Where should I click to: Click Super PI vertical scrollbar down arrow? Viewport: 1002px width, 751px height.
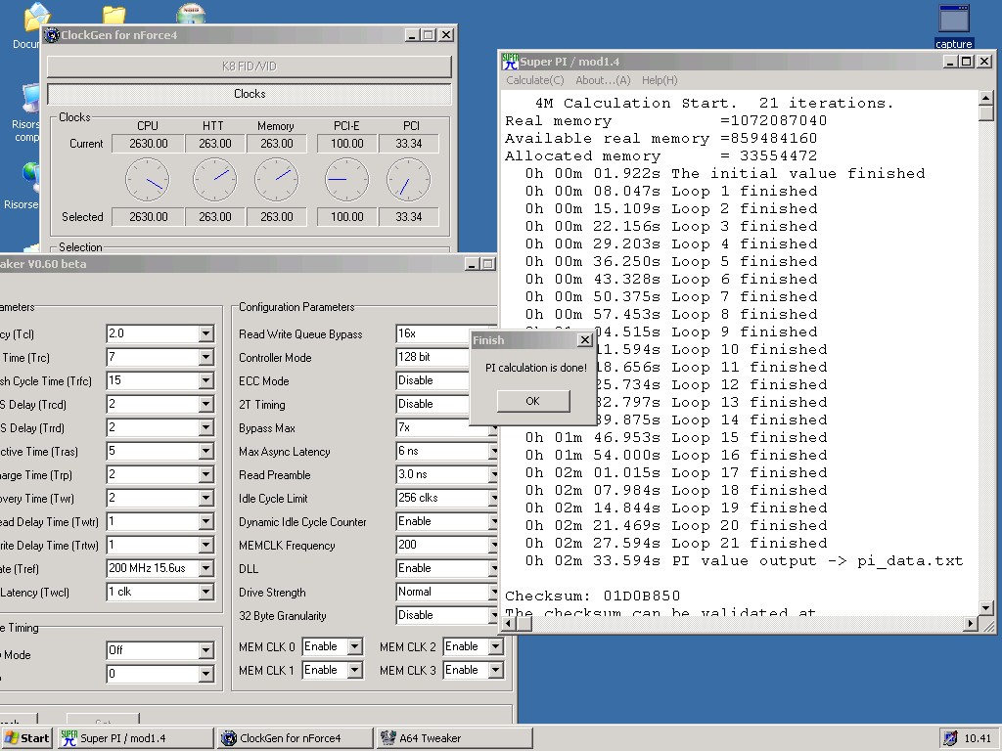[986, 608]
